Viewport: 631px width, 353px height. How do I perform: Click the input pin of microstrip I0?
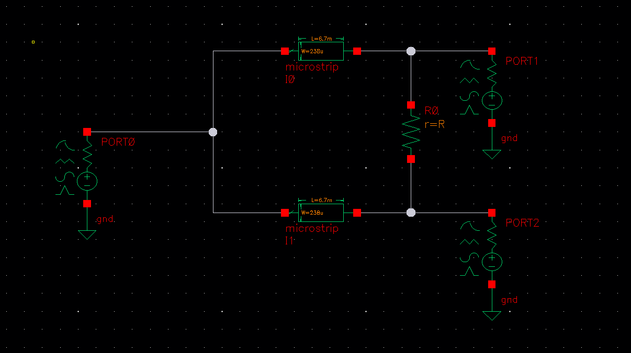[285, 51]
